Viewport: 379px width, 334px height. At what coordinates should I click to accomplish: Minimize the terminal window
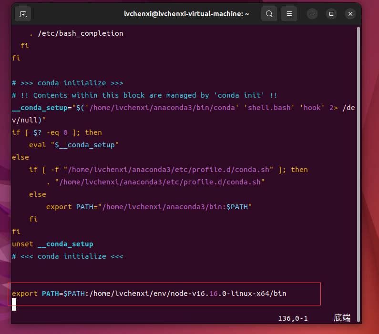tap(312, 14)
